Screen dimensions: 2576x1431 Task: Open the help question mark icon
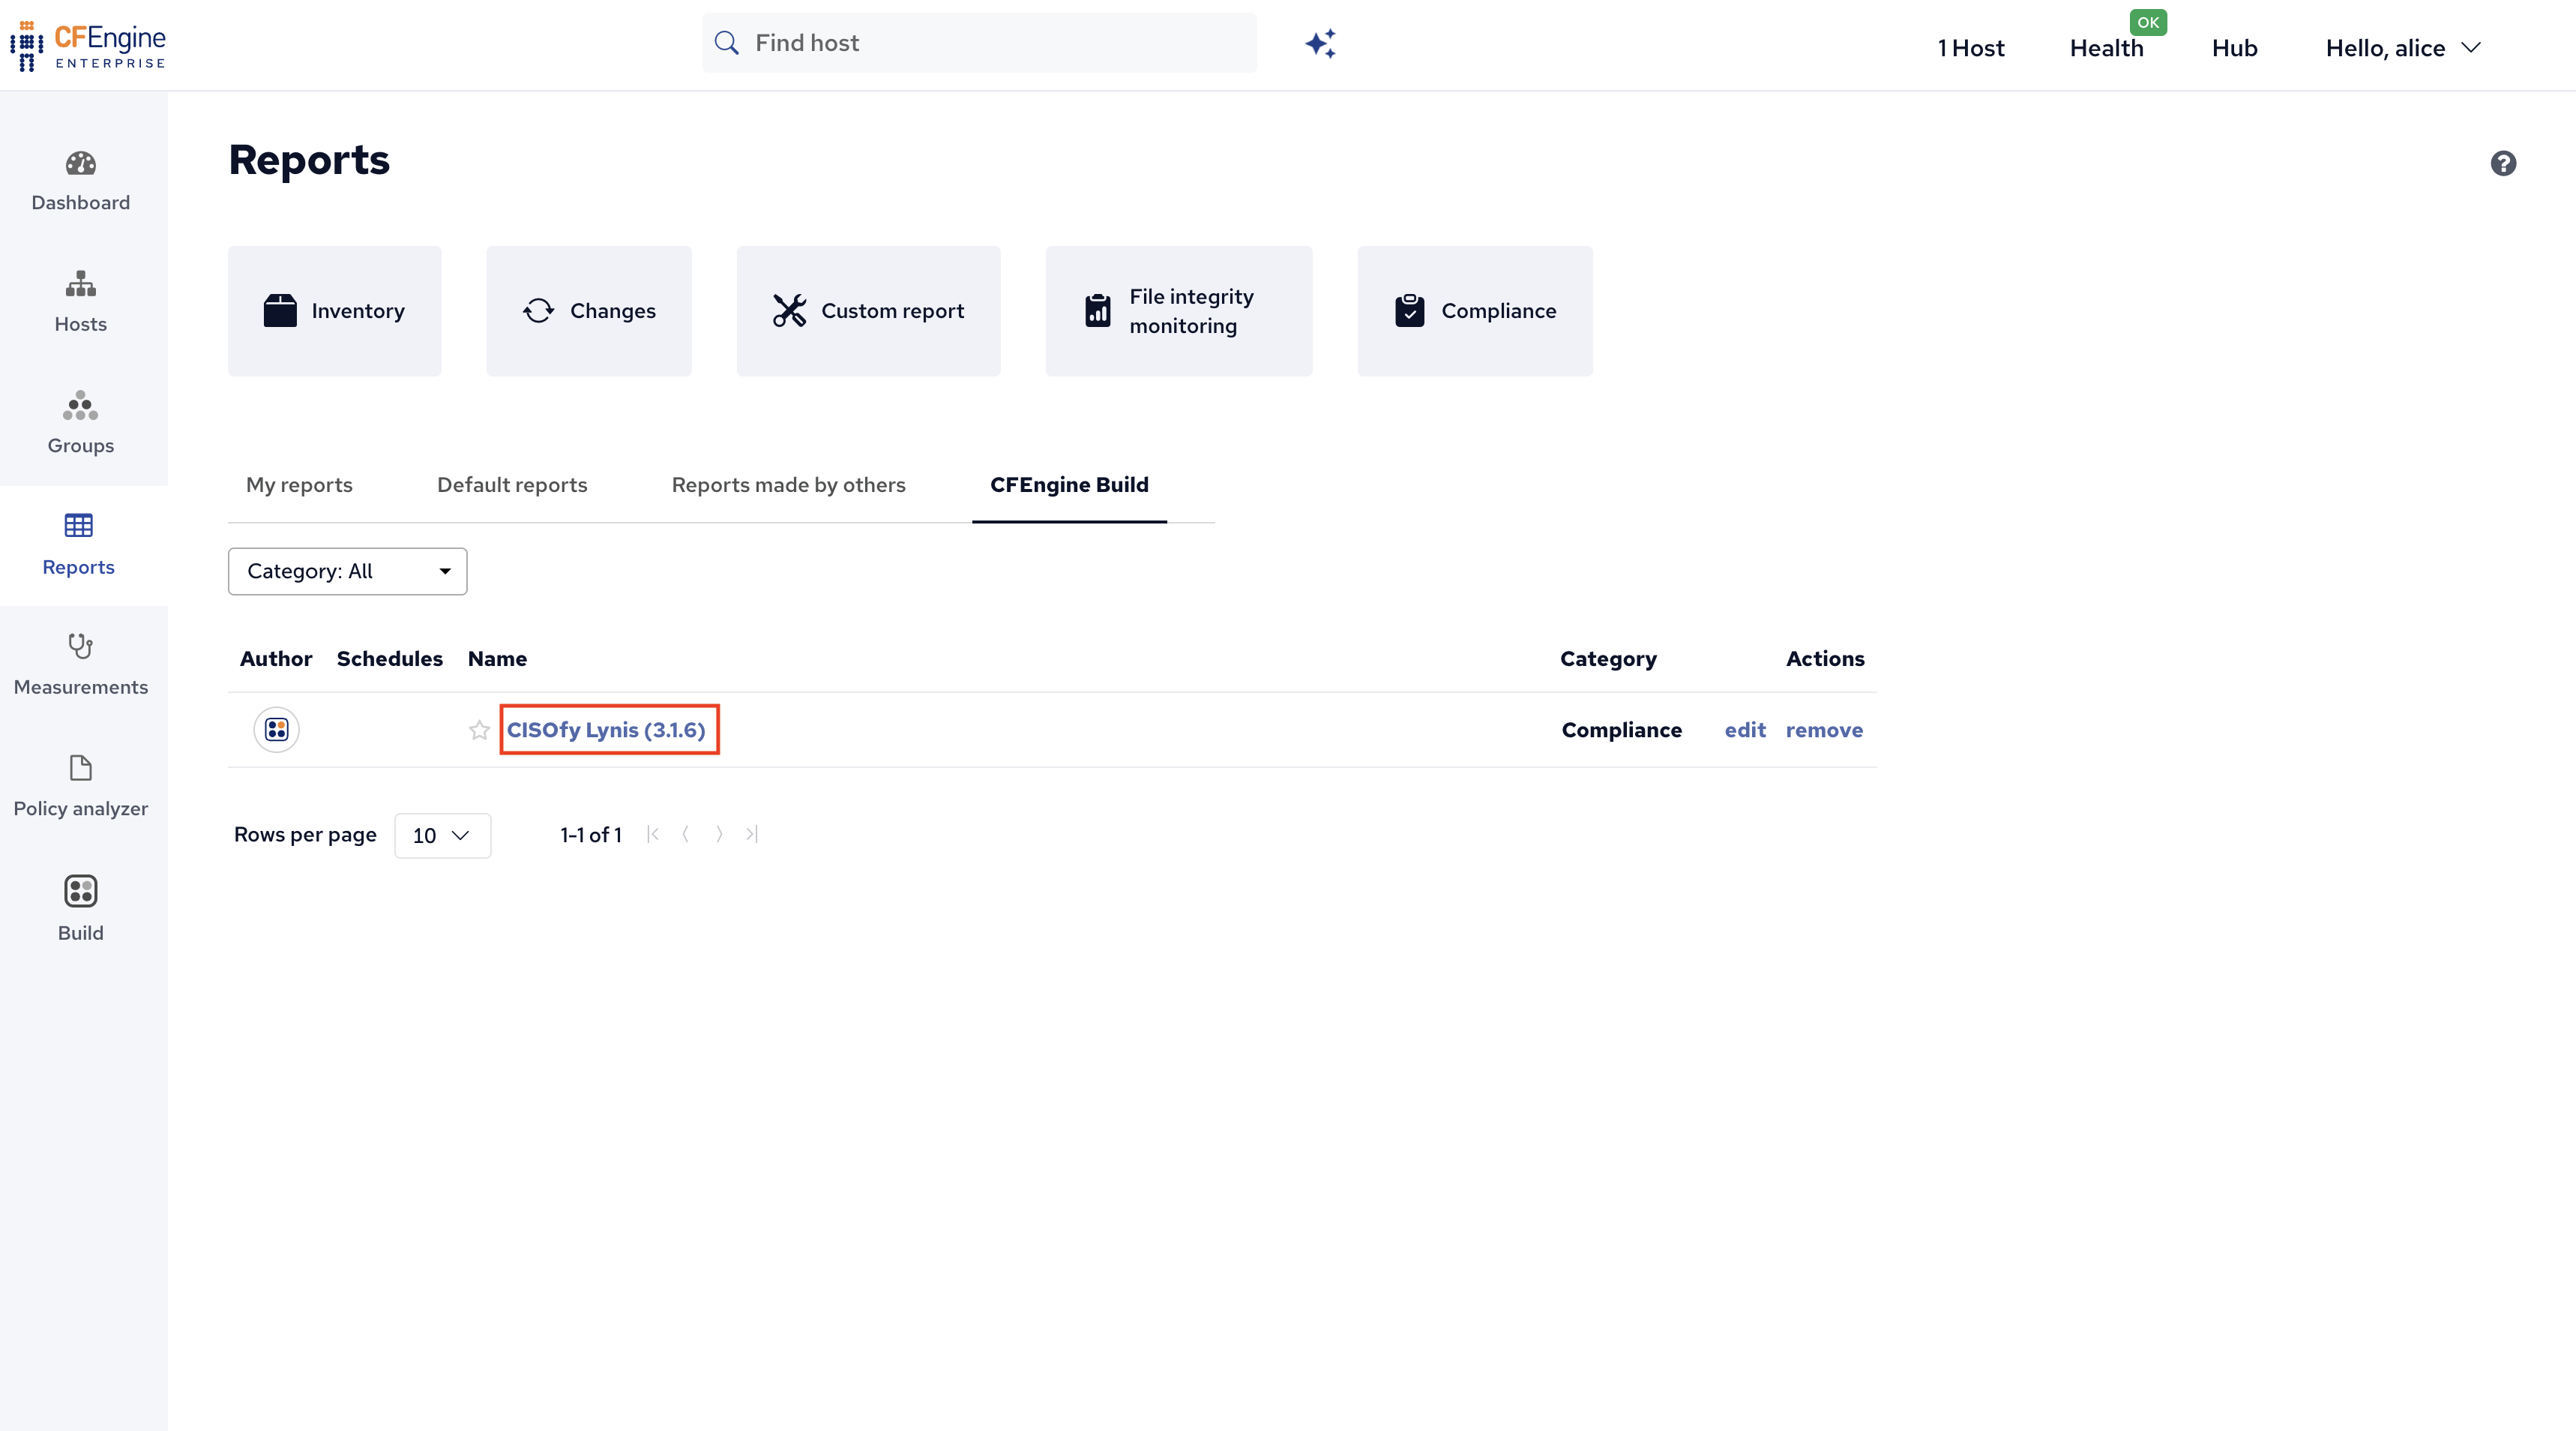click(x=2503, y=163)
